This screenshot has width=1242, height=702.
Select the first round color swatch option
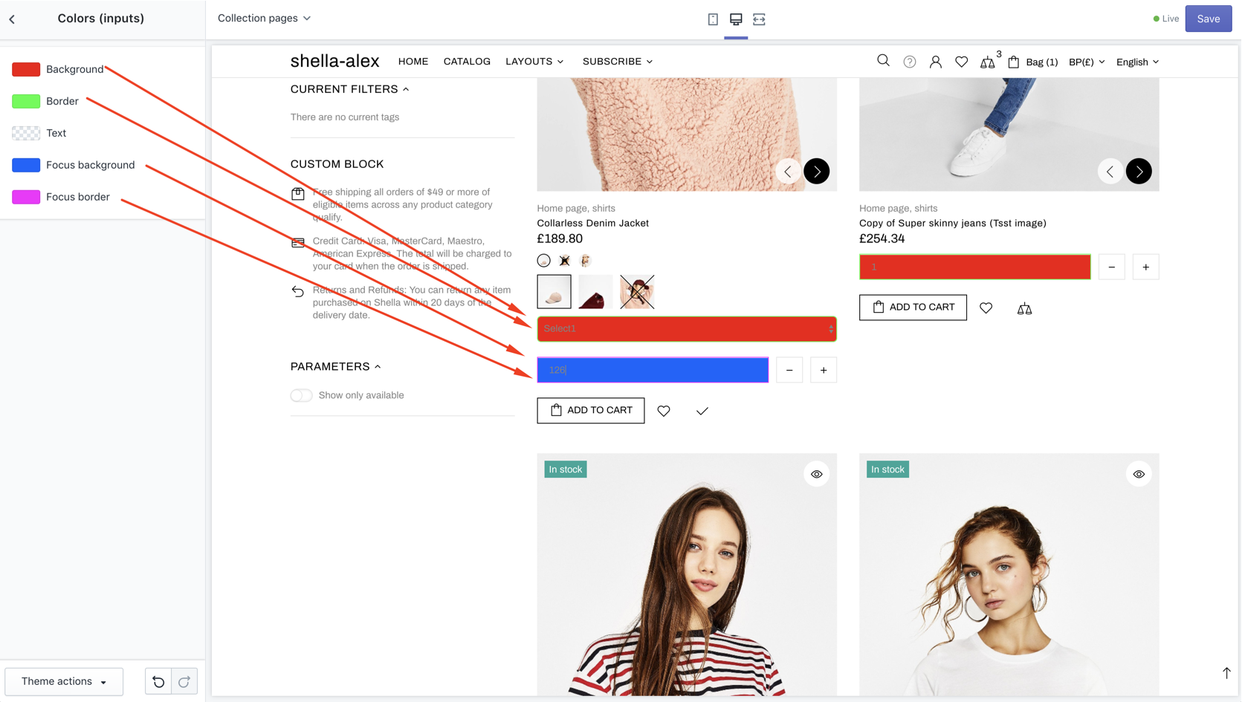coord(544,261)
